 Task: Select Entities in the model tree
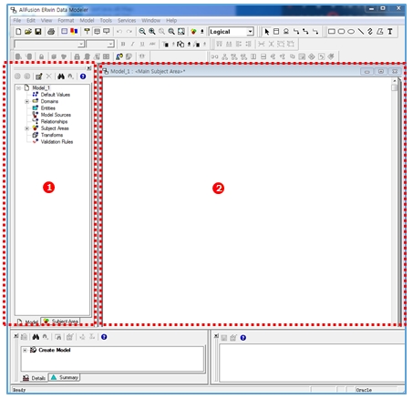[48, 108]
